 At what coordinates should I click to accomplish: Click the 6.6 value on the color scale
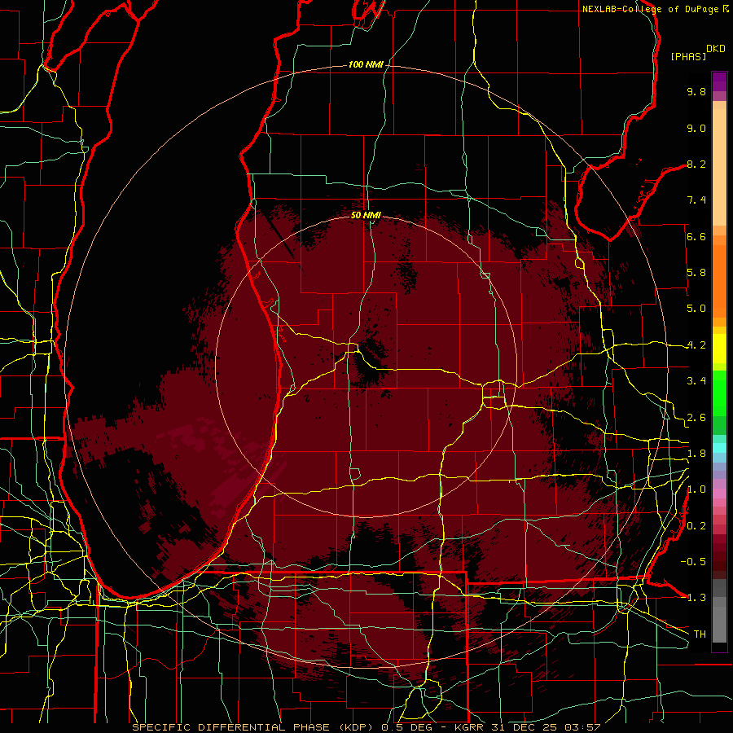coord(696,236)
